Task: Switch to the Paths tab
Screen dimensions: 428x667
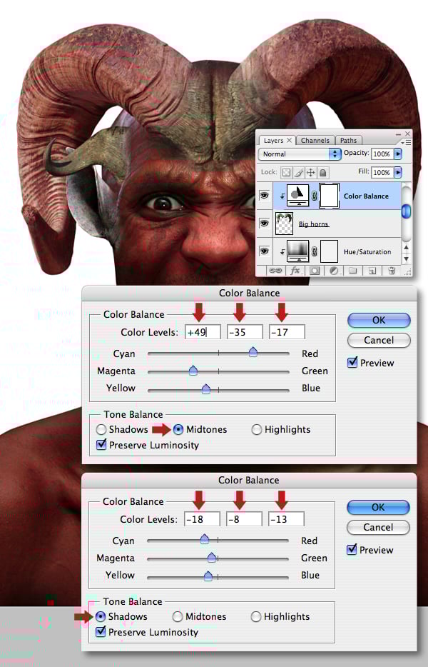Action: click(348, 141)
